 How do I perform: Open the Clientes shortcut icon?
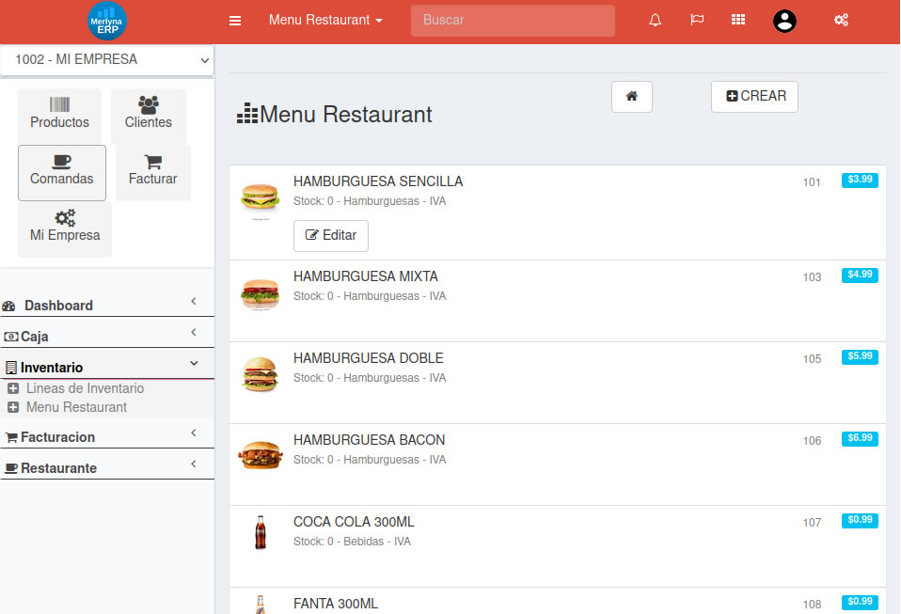pos(148,113)
